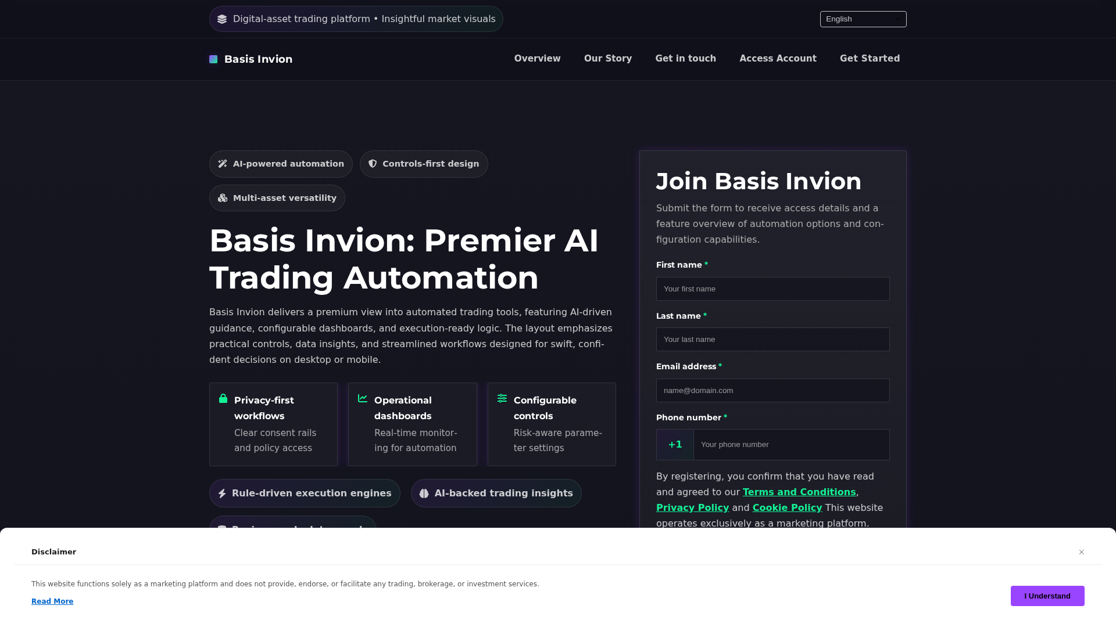Screen dimensions: 1116x627
Task: Focus the Your first name field
Action: tap(773, 289)
